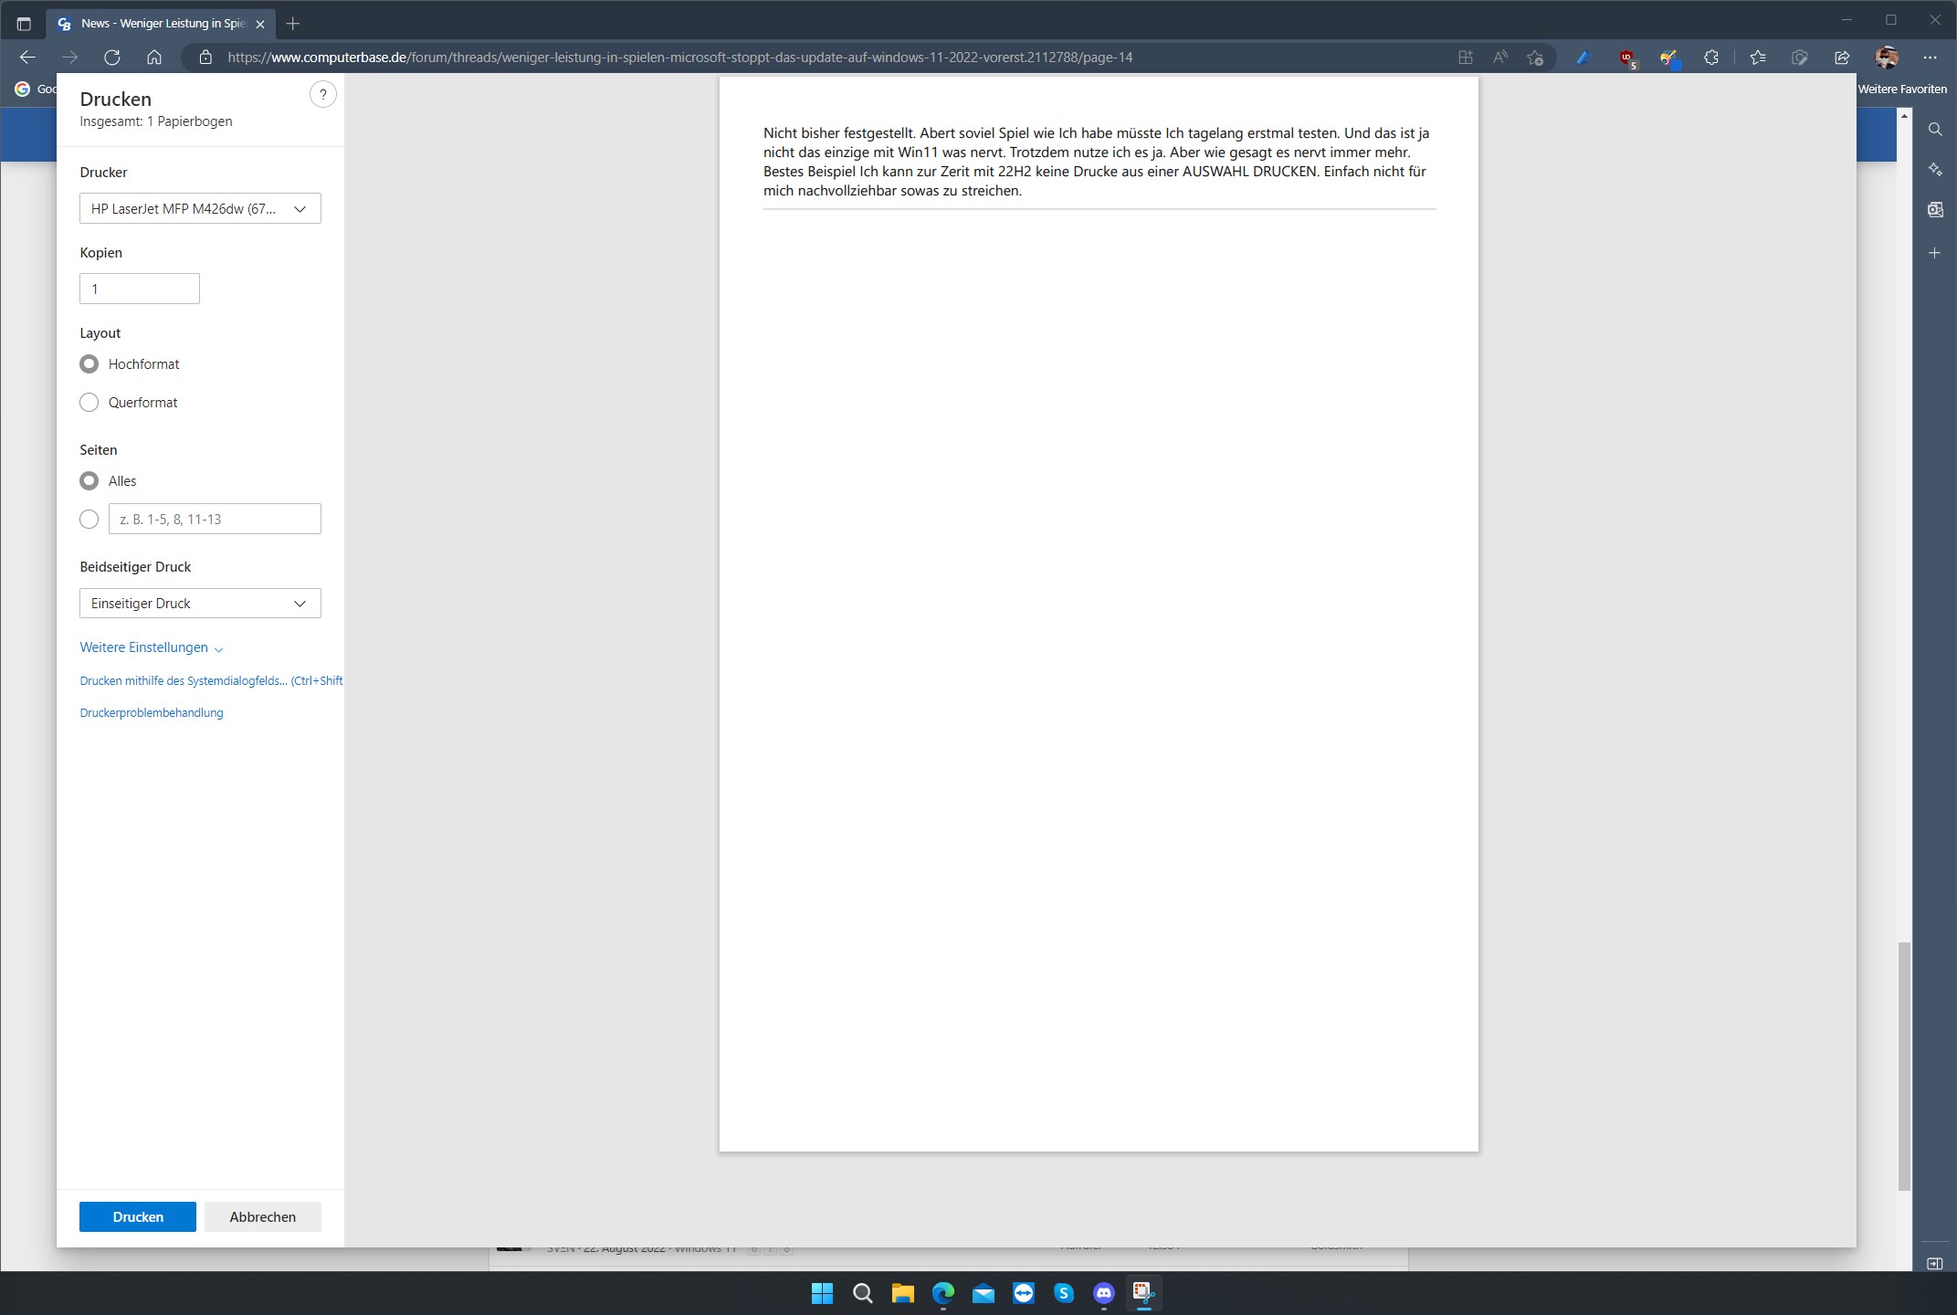Viewport: 1957px width, 1315px height.
Task: Open the Drucker printer dropdown
Action: [x=200, y=209]
